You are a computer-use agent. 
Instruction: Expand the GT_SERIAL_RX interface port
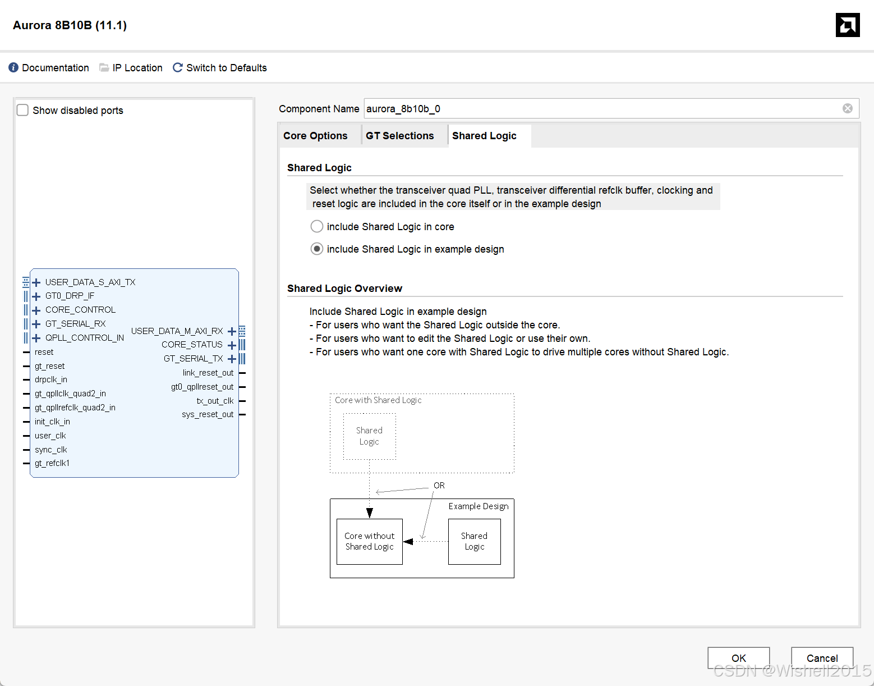tap(36, 324)
